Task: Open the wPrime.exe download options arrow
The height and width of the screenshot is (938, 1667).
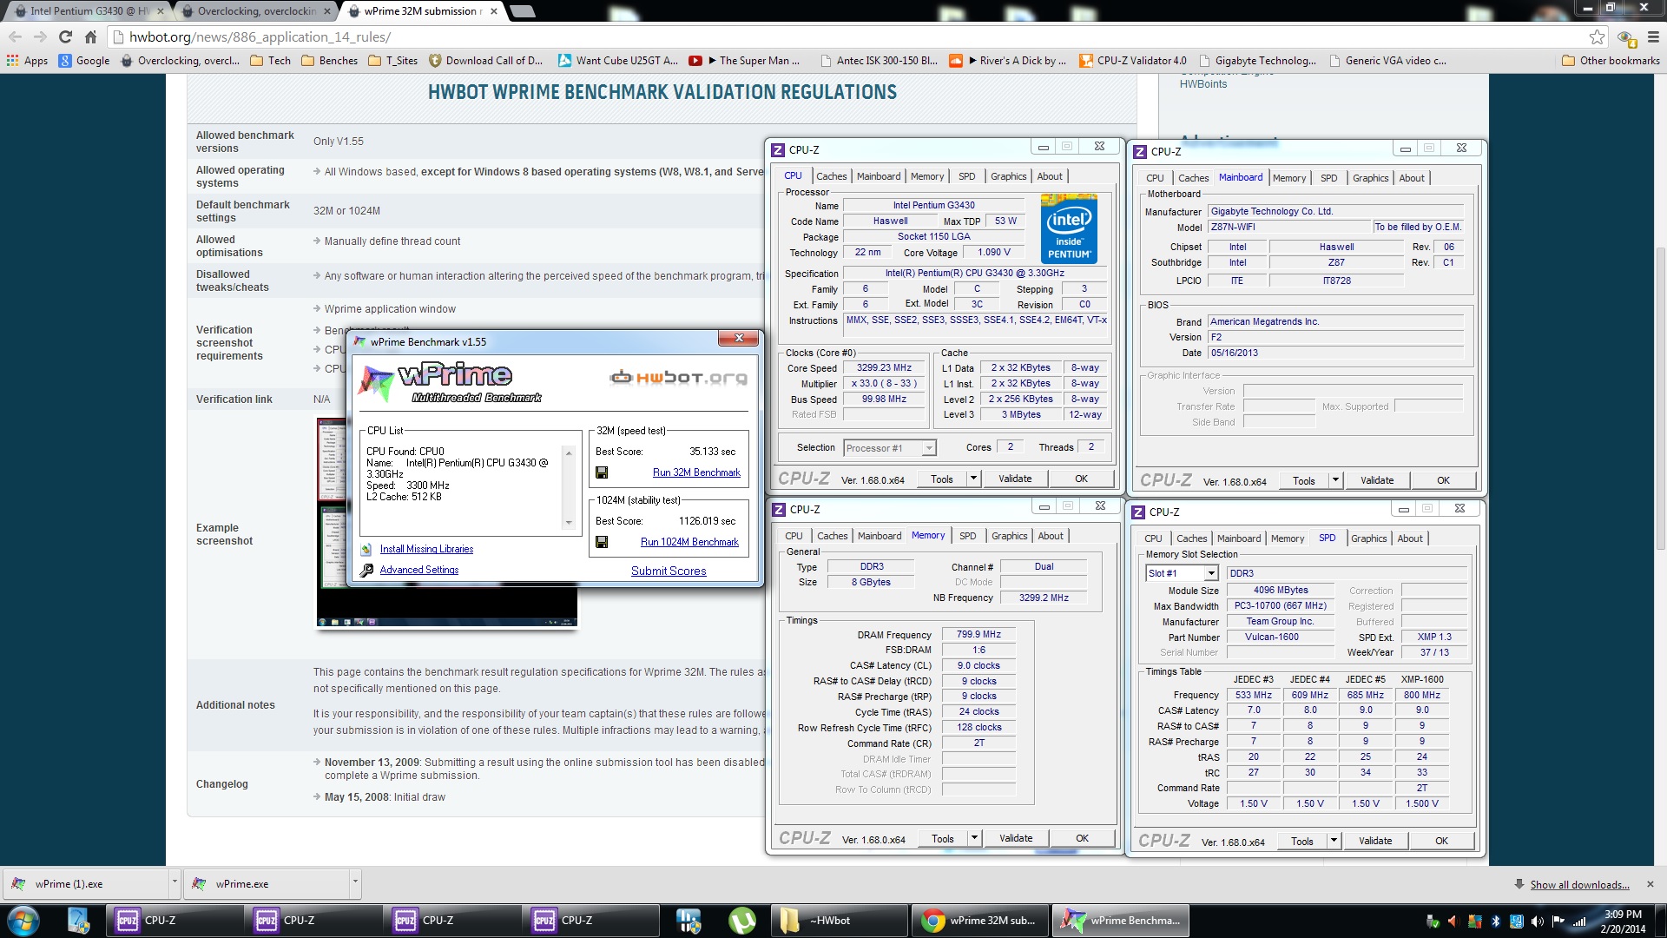Action: click(x=354, y=883)
